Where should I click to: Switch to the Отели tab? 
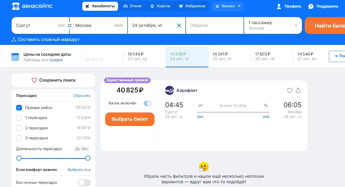point(132,6)
